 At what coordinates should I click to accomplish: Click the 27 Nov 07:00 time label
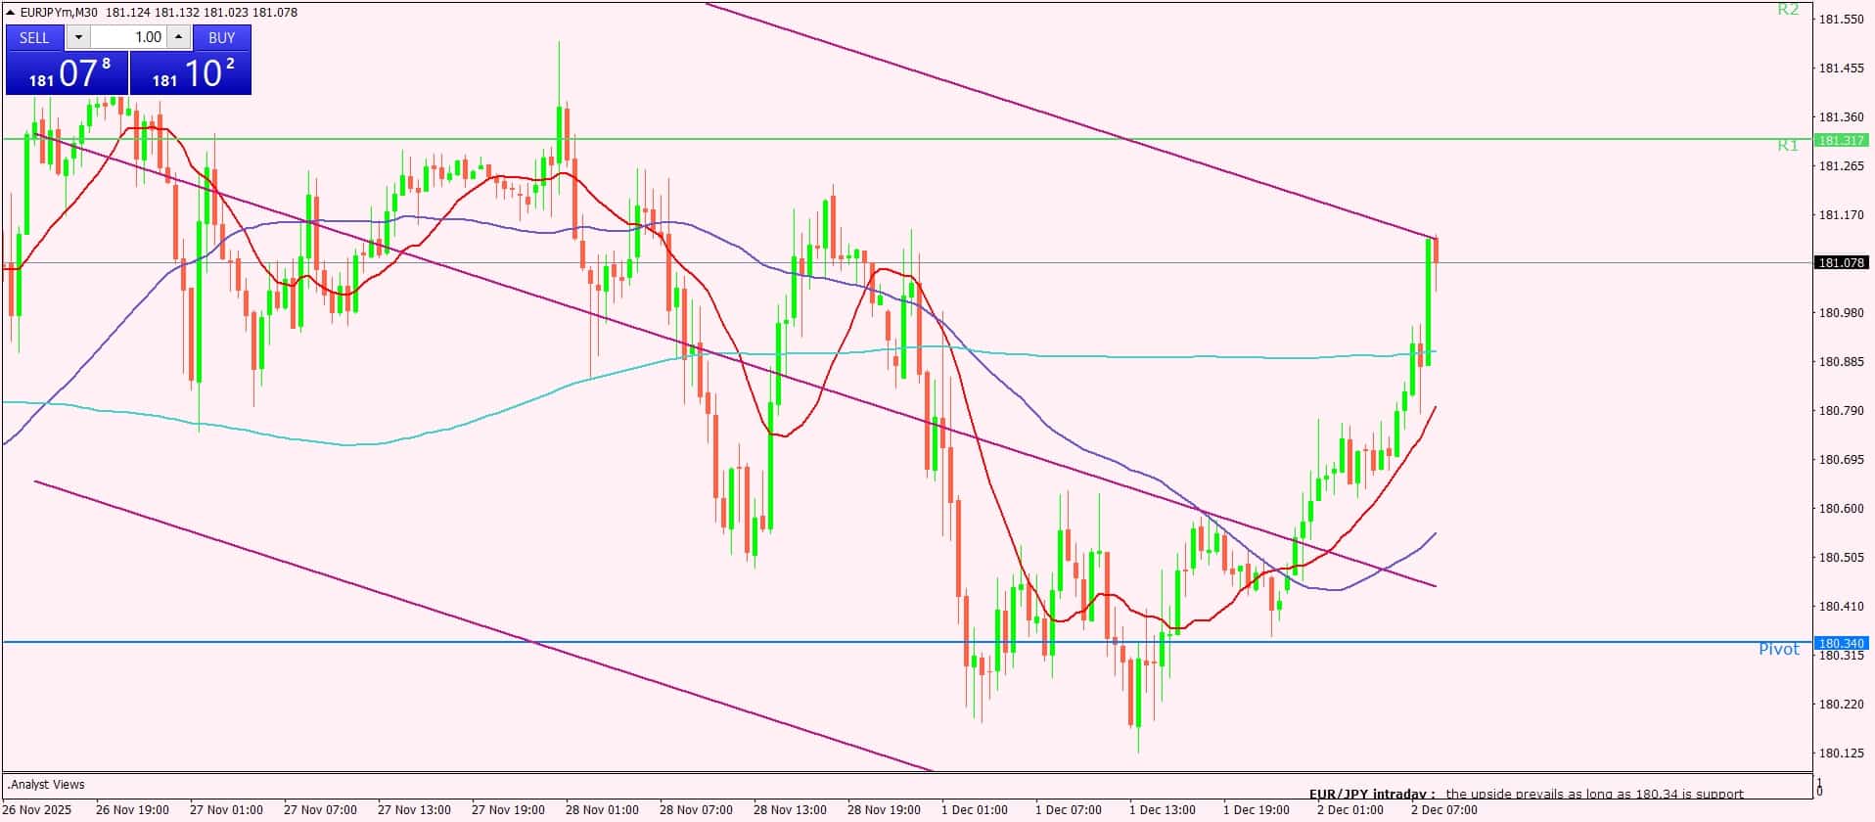(x=320, y=810)
